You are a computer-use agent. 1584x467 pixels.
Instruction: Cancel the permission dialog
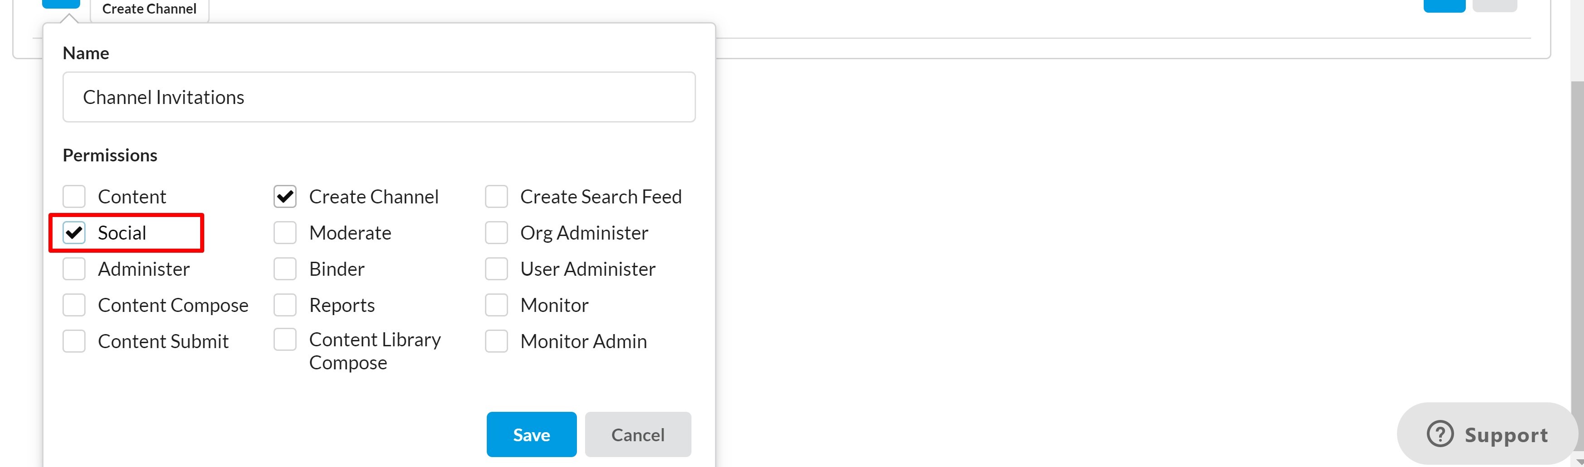pos(638,434)
